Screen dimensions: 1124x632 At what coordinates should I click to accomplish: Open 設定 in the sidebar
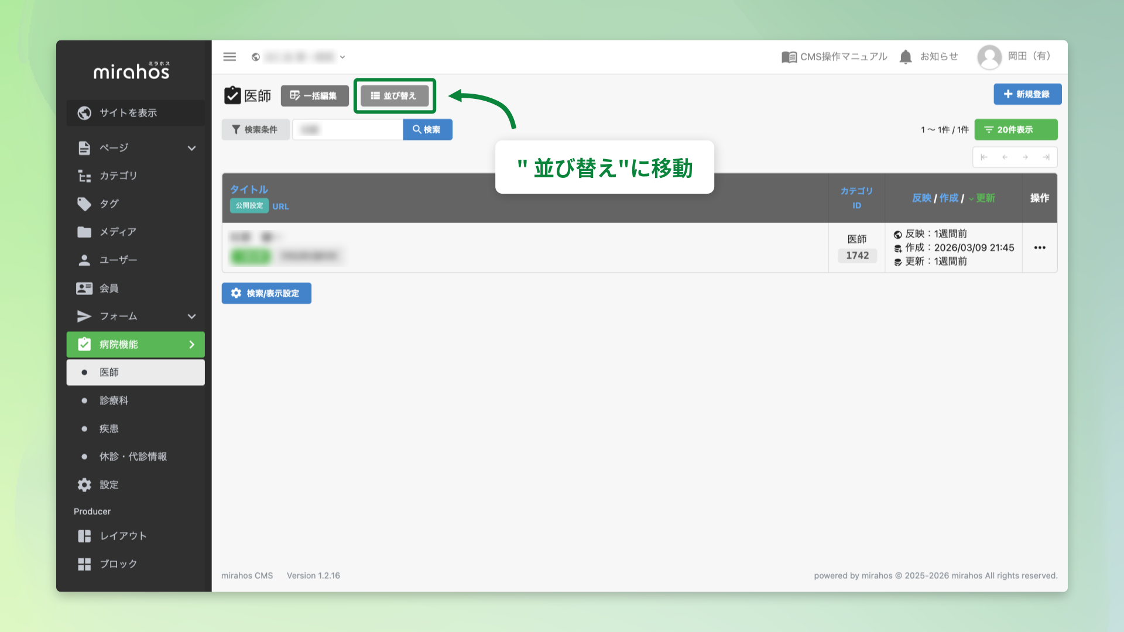pyautogui.click(x=136, y=485)
